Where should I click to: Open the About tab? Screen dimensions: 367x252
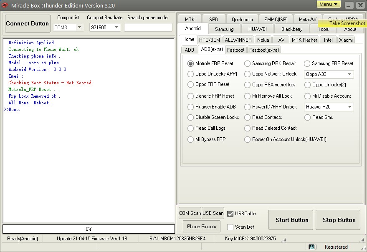coord(350,30)
